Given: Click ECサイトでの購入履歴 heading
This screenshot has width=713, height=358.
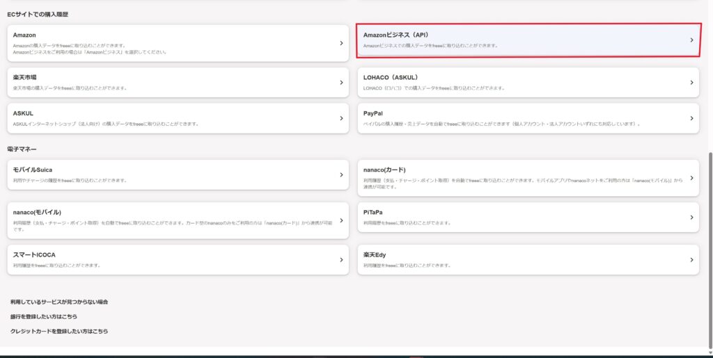Looking at the screenshot, I should click(x=38, y=15).
